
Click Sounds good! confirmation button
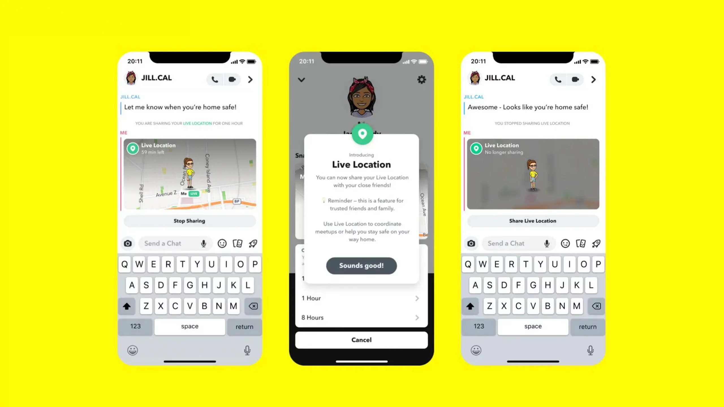tap(361, 265)
